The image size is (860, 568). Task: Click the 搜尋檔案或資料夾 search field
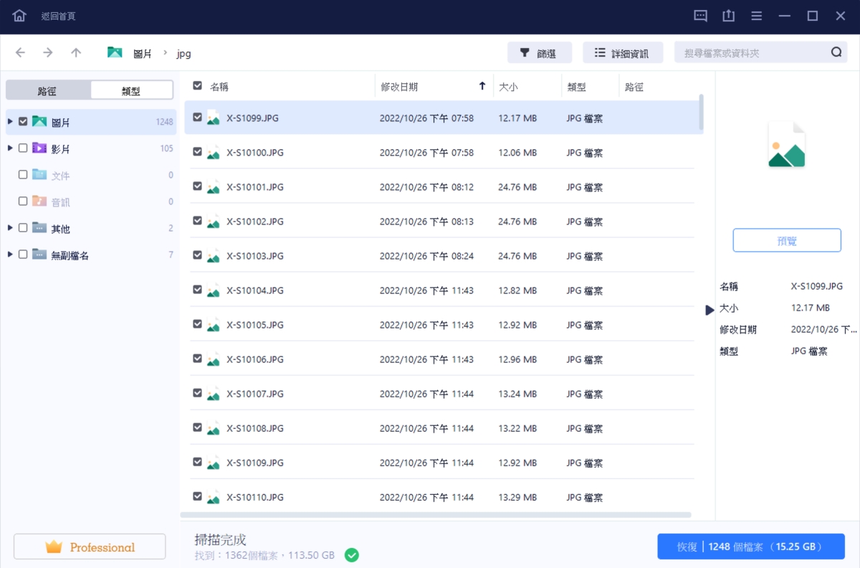coord(752,52)
